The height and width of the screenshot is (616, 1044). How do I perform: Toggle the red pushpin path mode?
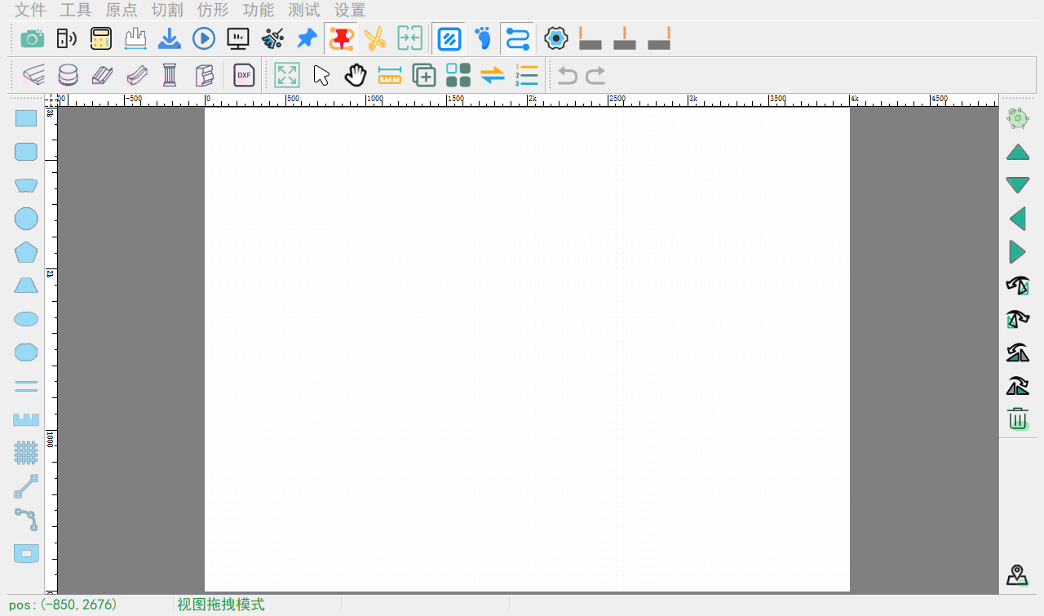[341, 38]
